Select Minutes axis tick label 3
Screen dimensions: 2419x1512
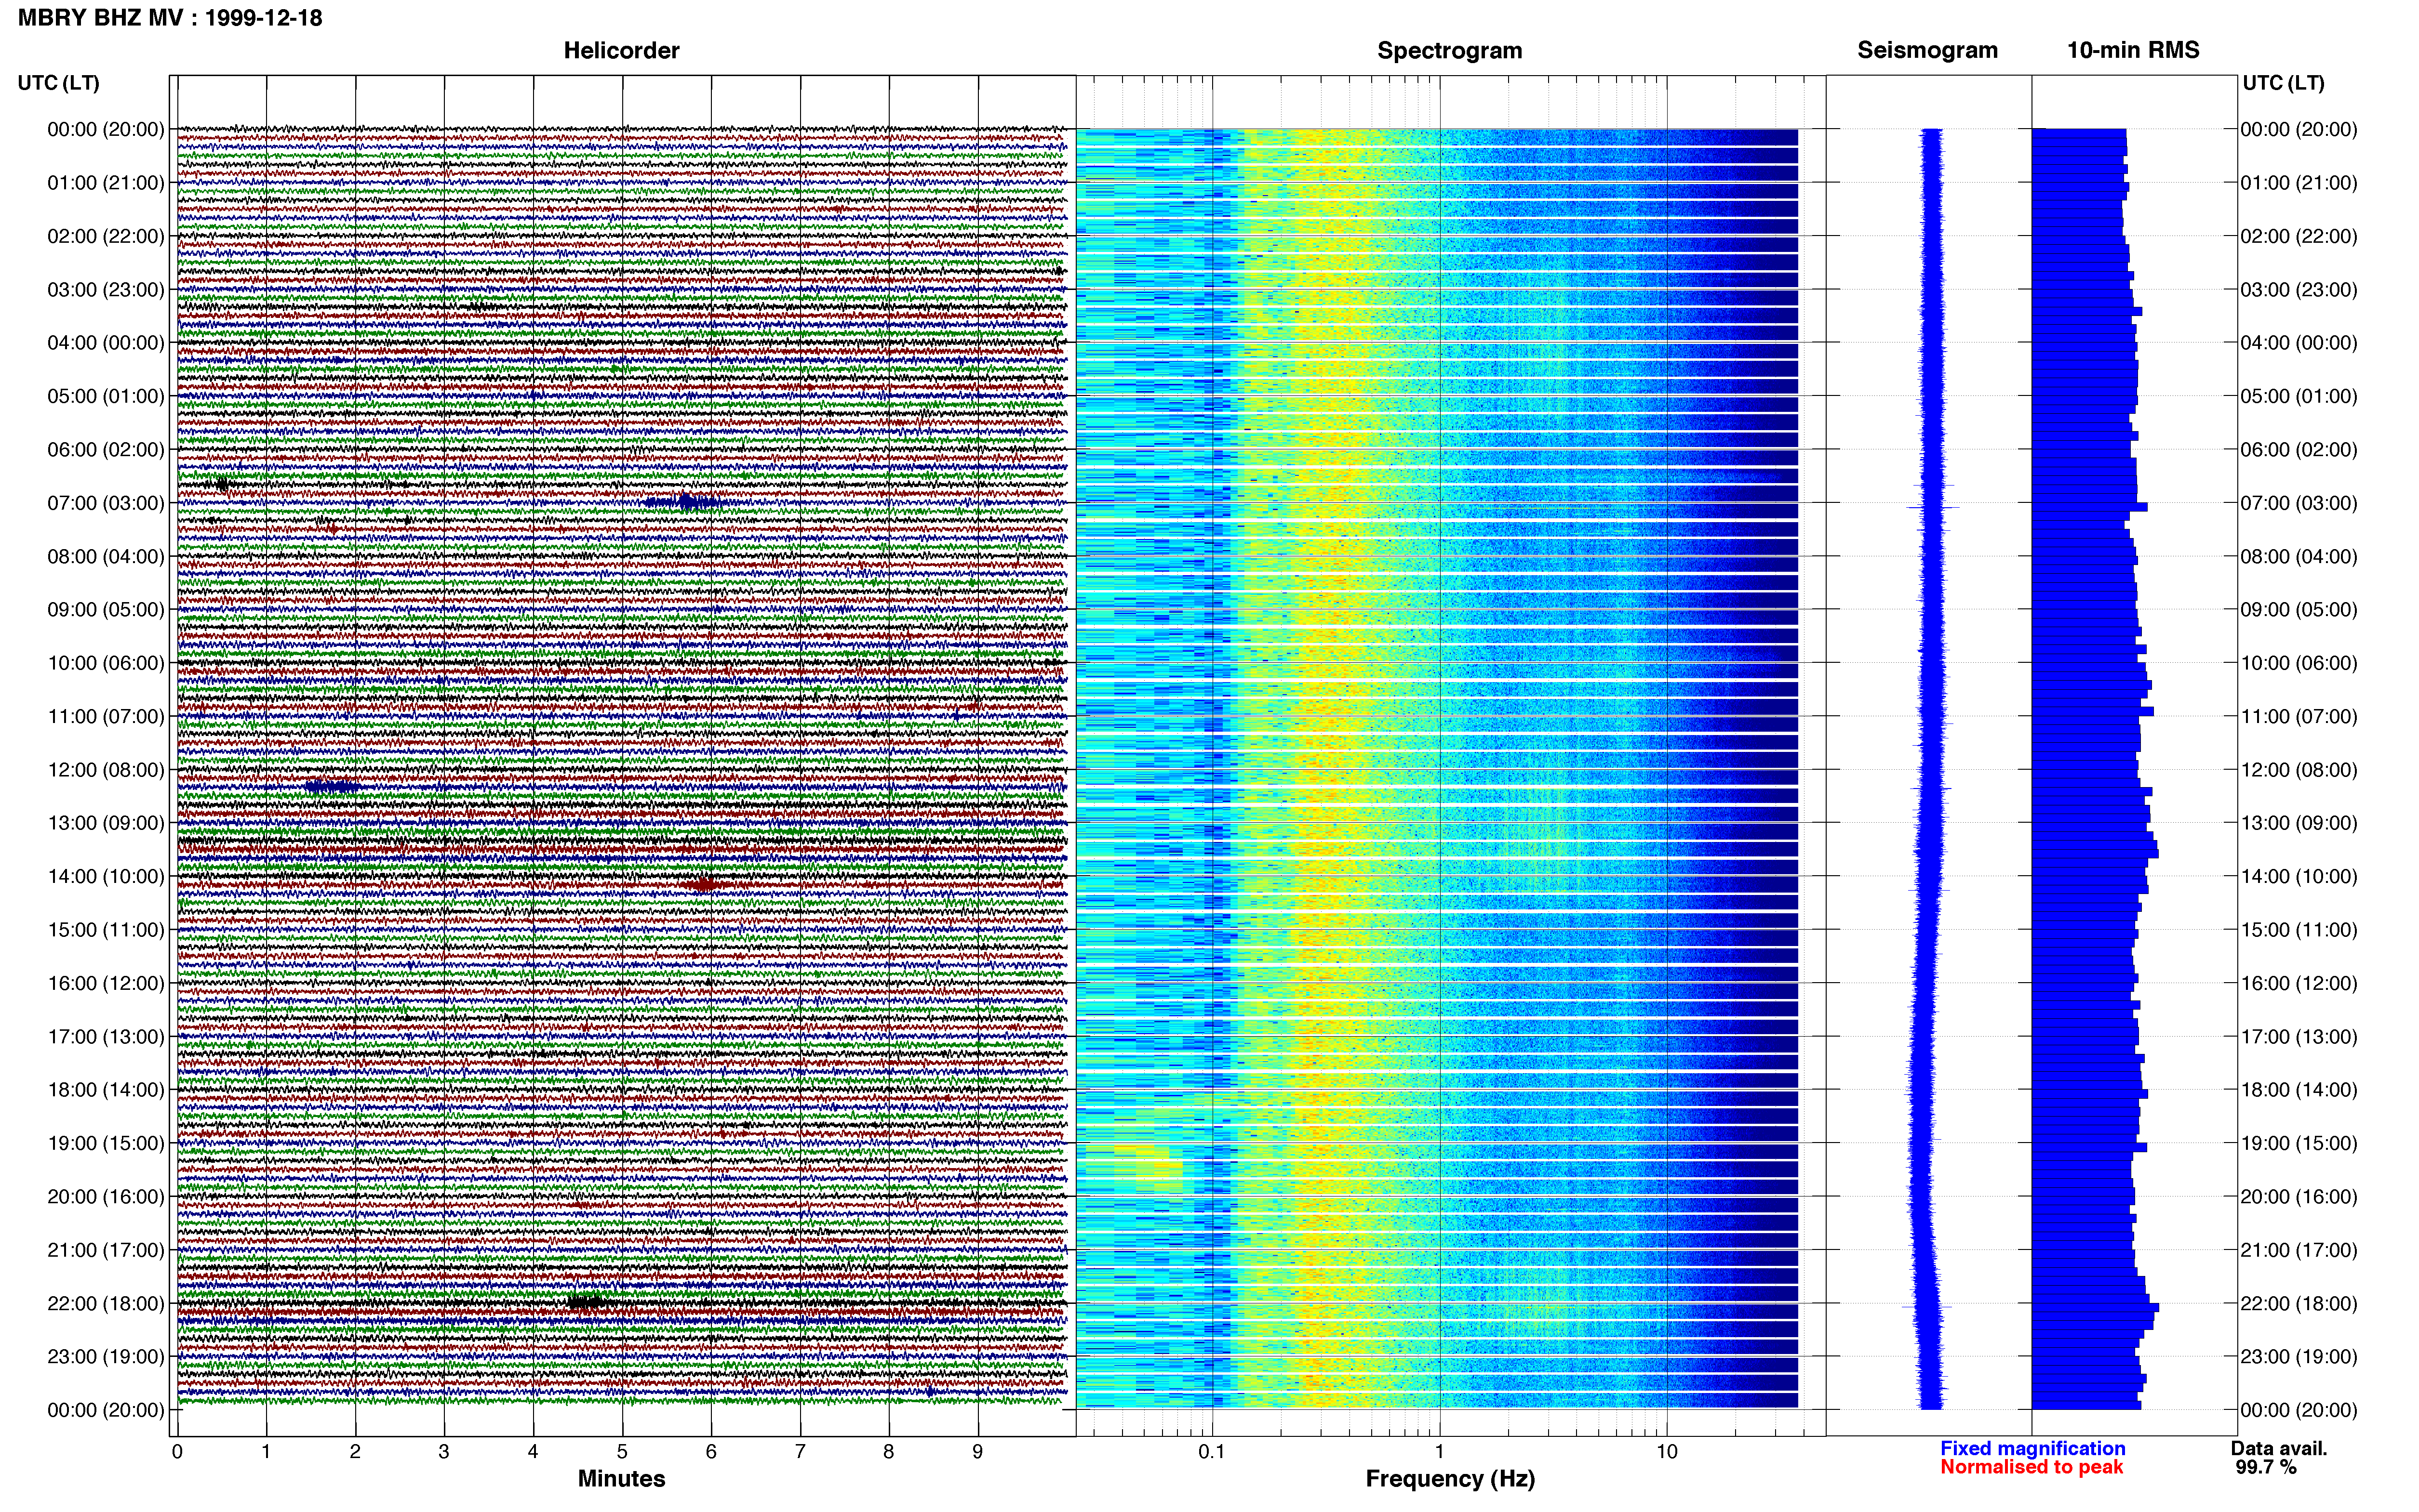click(x=444, y=1452)
